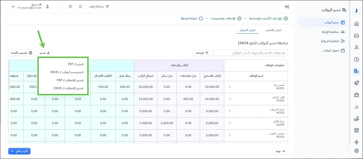The width and height of the screenshot is (363, 159).
Task: Click the completed checkmark for رفع ملف التأمينات الاجتماعية
Action: click(286, 19)
